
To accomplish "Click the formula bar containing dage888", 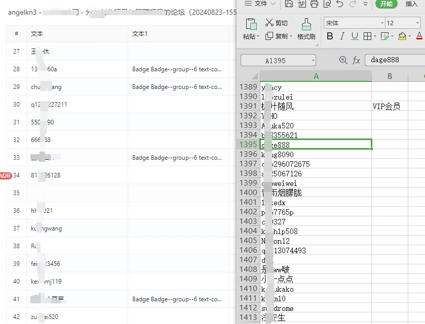I will [x=394, y=60].
